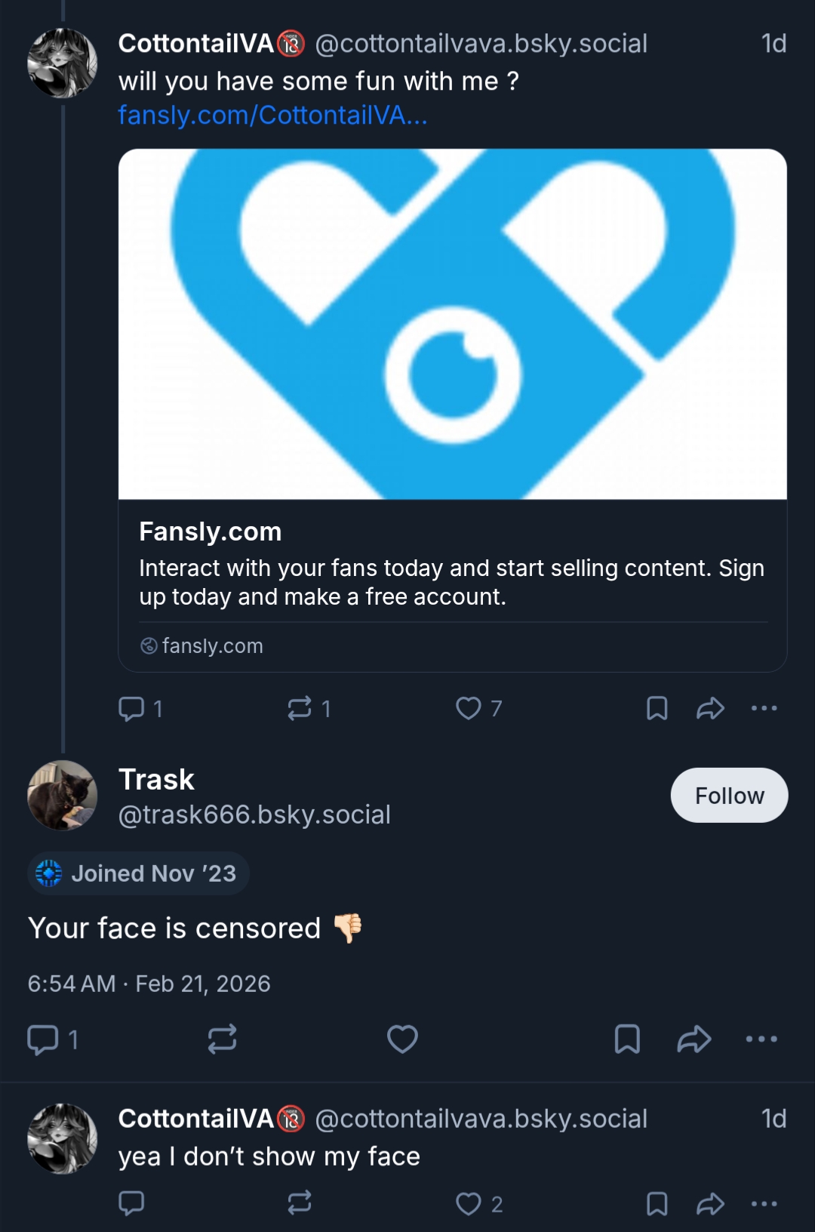Image resolution: width=815 pixels, height=1232 pixels.
Task: Repost Trask's comment
Action: (x=223, y=1039)
